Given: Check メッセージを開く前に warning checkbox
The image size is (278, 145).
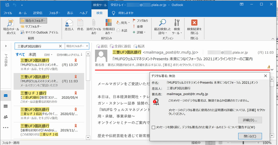Looking at the screenshot, I should [x=154, y=127].
